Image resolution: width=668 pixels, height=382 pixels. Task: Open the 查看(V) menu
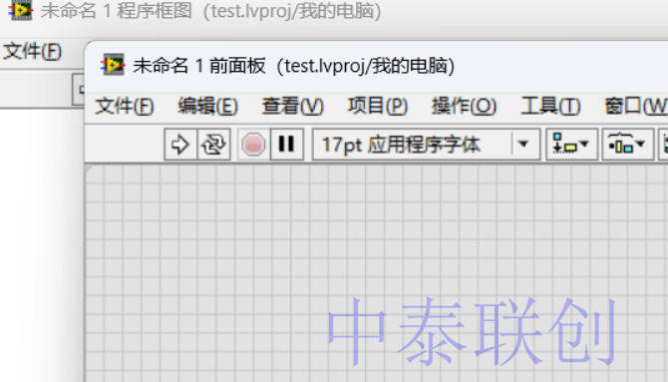tap(293, 106)
